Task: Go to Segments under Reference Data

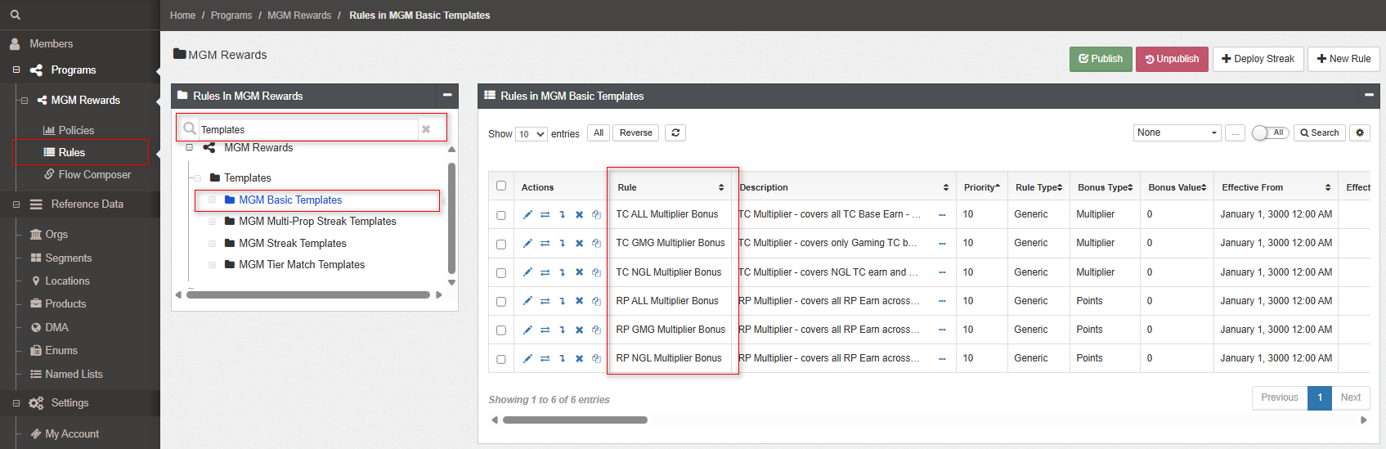Action: coord(68,258)
